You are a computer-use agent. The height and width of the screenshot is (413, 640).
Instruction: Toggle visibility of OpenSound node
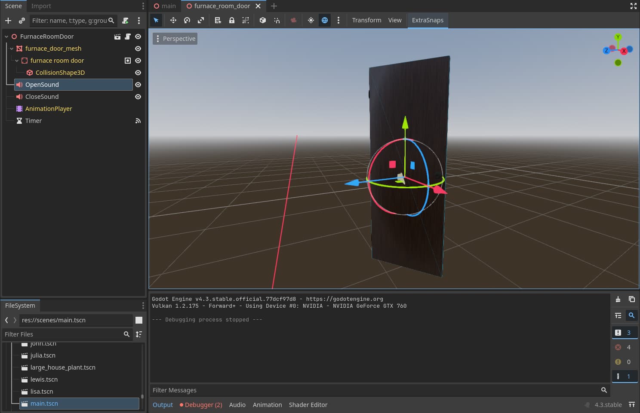(x=138, y=85)
